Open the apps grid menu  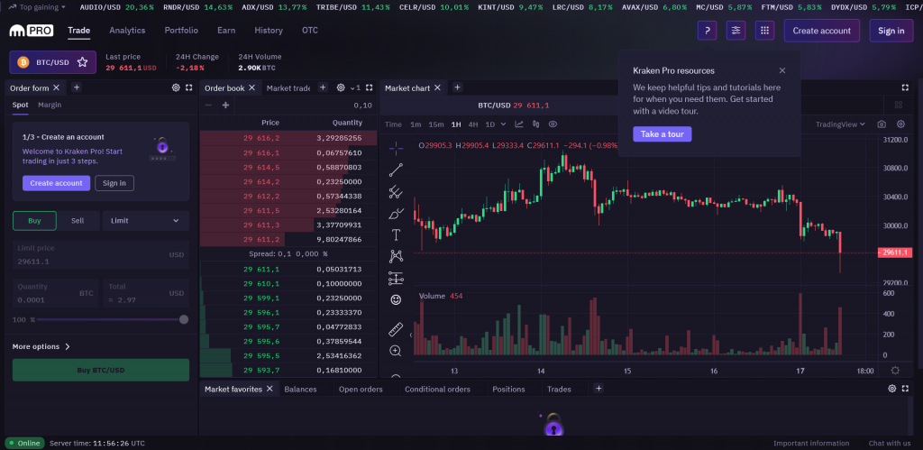coord(764,31)
